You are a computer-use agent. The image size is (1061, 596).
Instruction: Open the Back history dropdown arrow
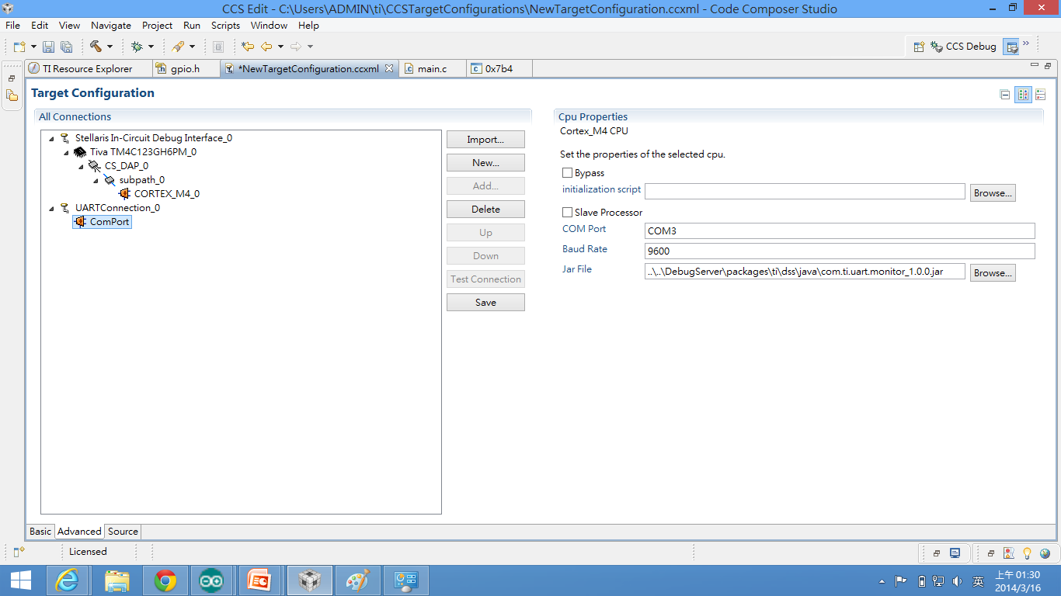(x=280, y=47)
